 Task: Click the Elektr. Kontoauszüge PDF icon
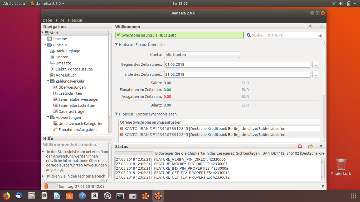click(x=52, y=69)
